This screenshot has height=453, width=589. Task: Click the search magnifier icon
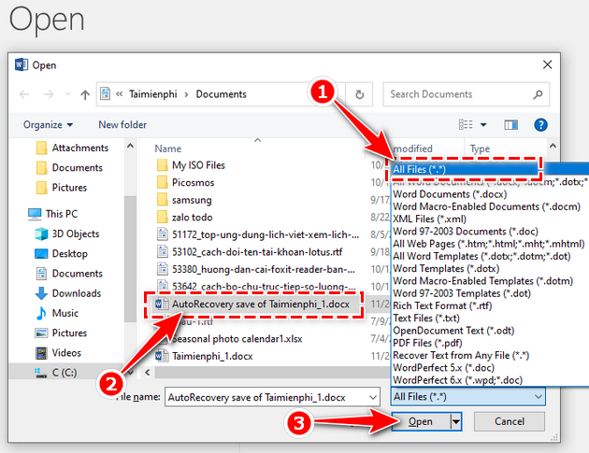click(x=538, y=94)
